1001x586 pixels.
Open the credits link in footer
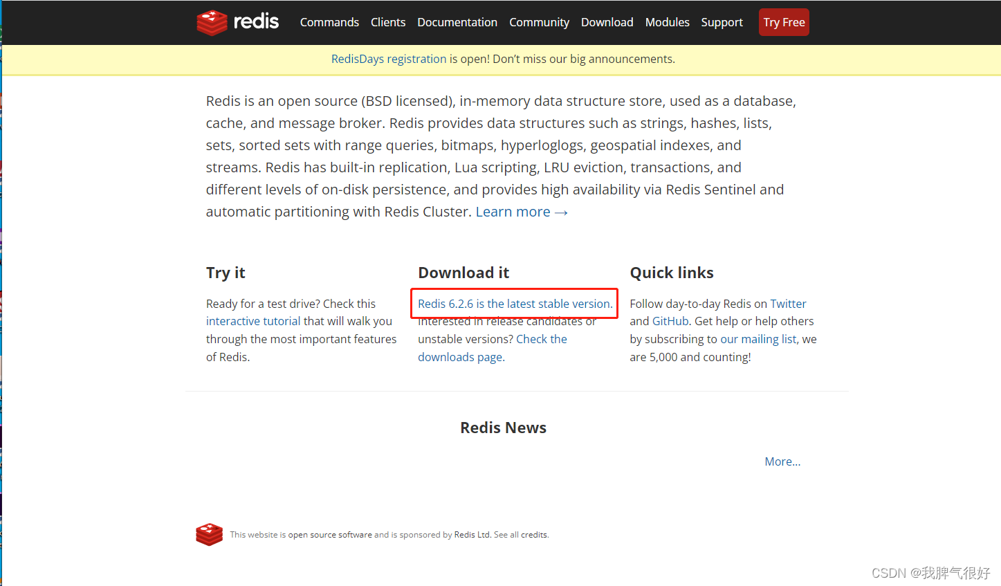click(x=534, y=535)
